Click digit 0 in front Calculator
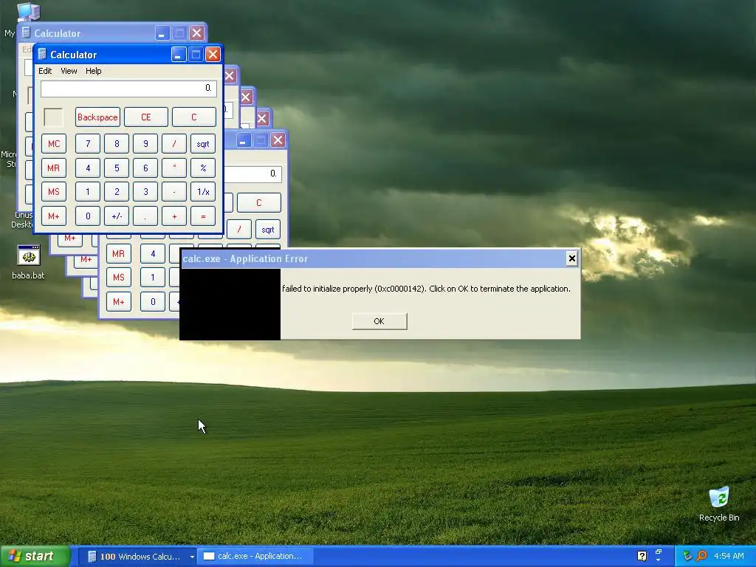 [88, 216]
